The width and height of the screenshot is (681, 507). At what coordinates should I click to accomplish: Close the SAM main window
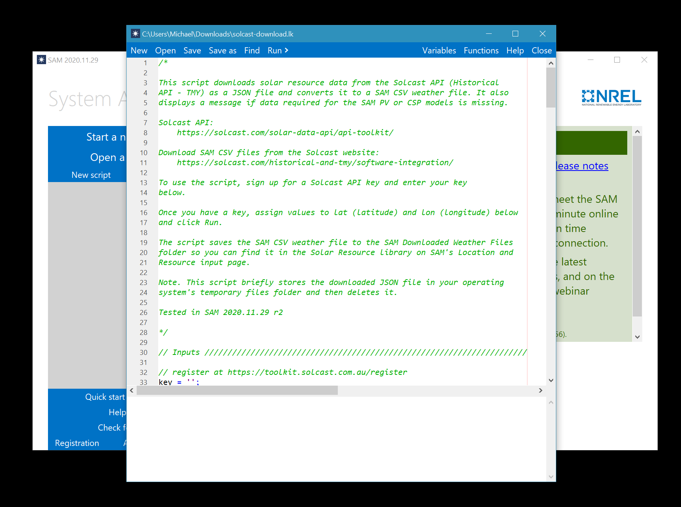644,60
